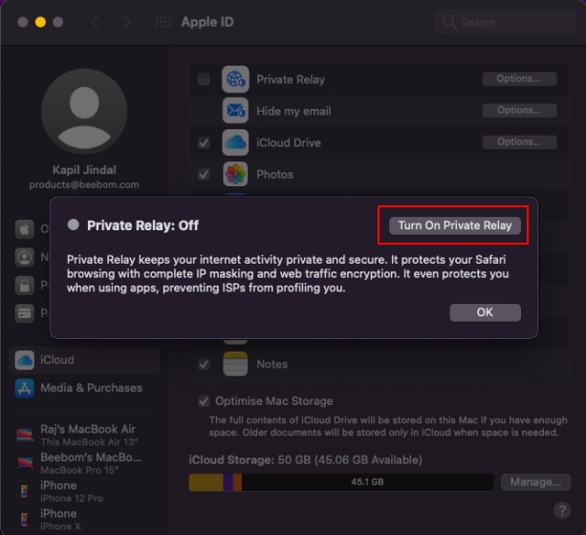Click the Notes app icon

pyautogui.click(x=235, y=364)
